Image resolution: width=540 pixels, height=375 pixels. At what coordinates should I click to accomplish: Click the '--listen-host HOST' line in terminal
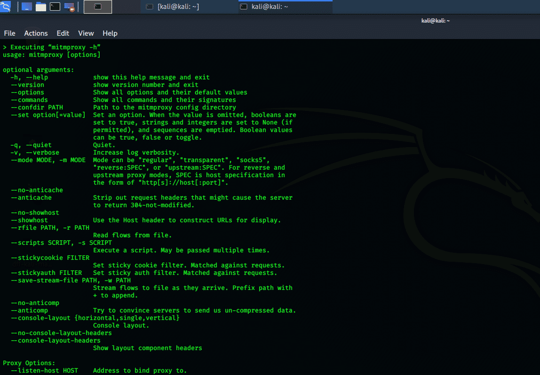coord(44,371)
